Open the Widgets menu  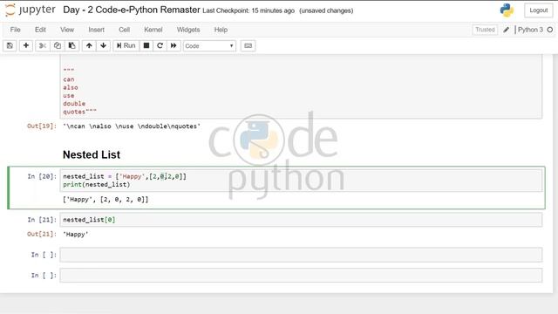[188, 30]
